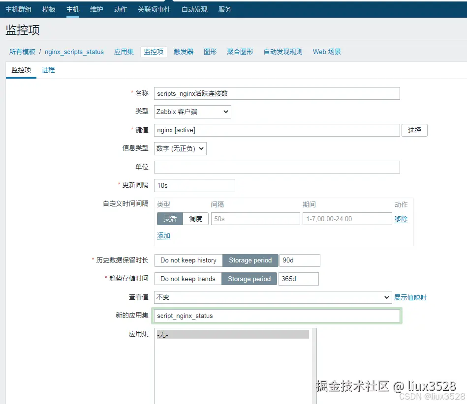Open the 信息类型 dropdown
Image resolution: width=467 pixels, height=404 pixels.
[x=180, y=148]
